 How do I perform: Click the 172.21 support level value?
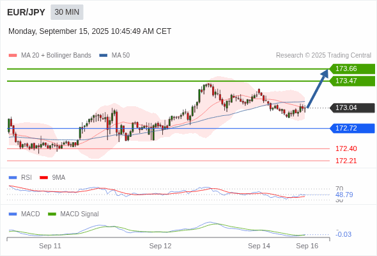tap(346, 161)
